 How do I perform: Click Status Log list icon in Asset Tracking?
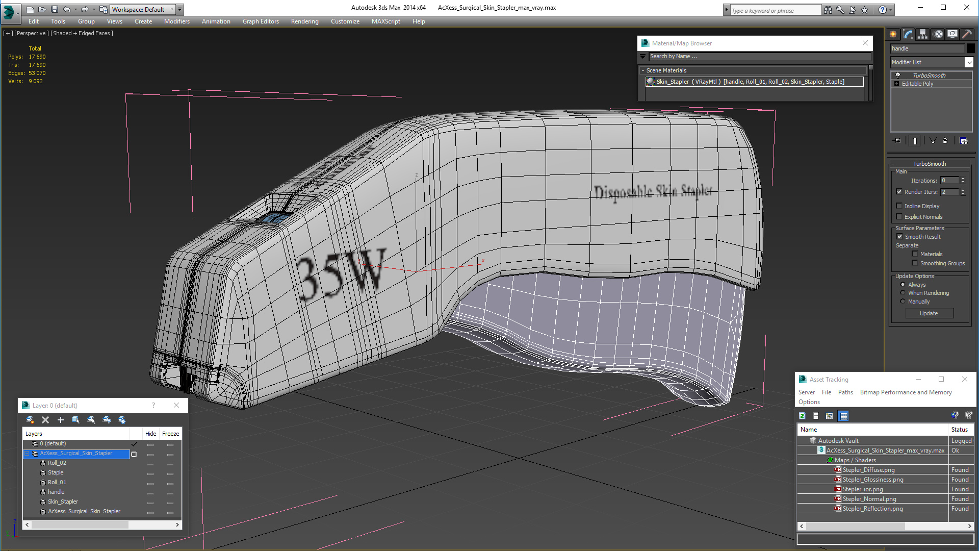point(816,416)
